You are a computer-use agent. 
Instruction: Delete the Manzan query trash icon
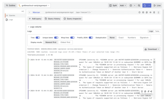(154, 12)
